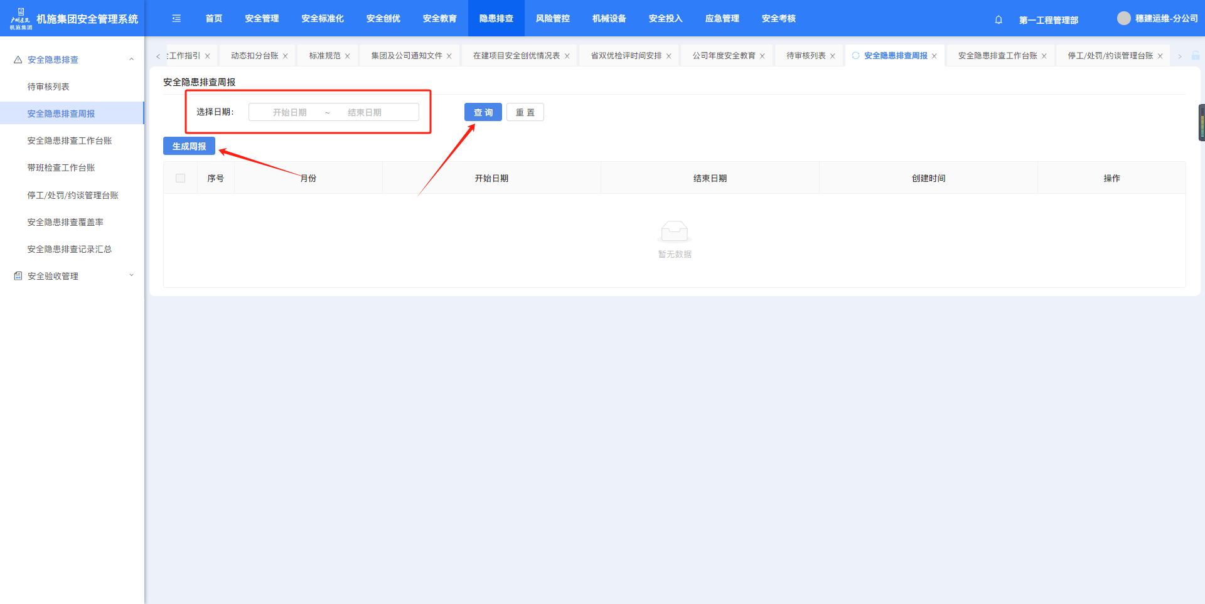
Task: Click the user avatar icon
Action: tap(1123, 19)
